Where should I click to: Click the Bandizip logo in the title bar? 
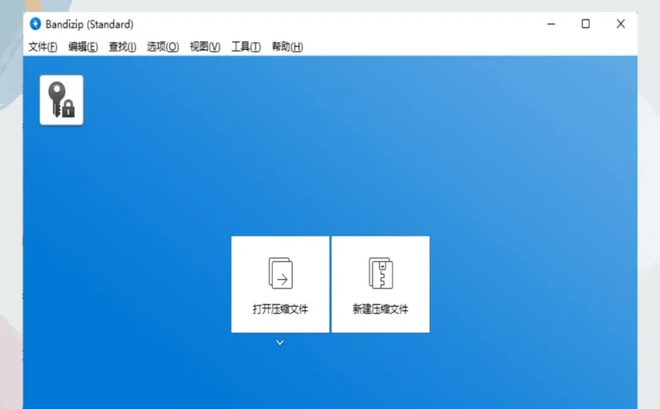35,24
